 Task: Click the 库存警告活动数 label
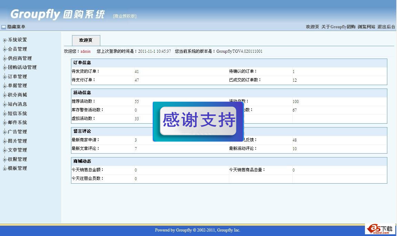pyautogui.click(x=88, y=110)
